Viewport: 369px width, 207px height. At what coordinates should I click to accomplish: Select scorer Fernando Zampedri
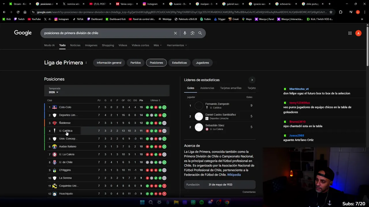[x=220, y=106]
